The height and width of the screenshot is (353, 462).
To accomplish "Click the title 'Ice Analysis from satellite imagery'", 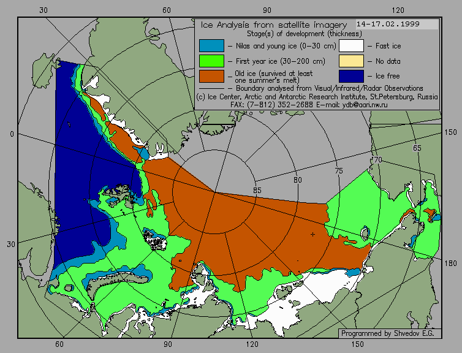I will pyautogui.click(x=274, y=25).
